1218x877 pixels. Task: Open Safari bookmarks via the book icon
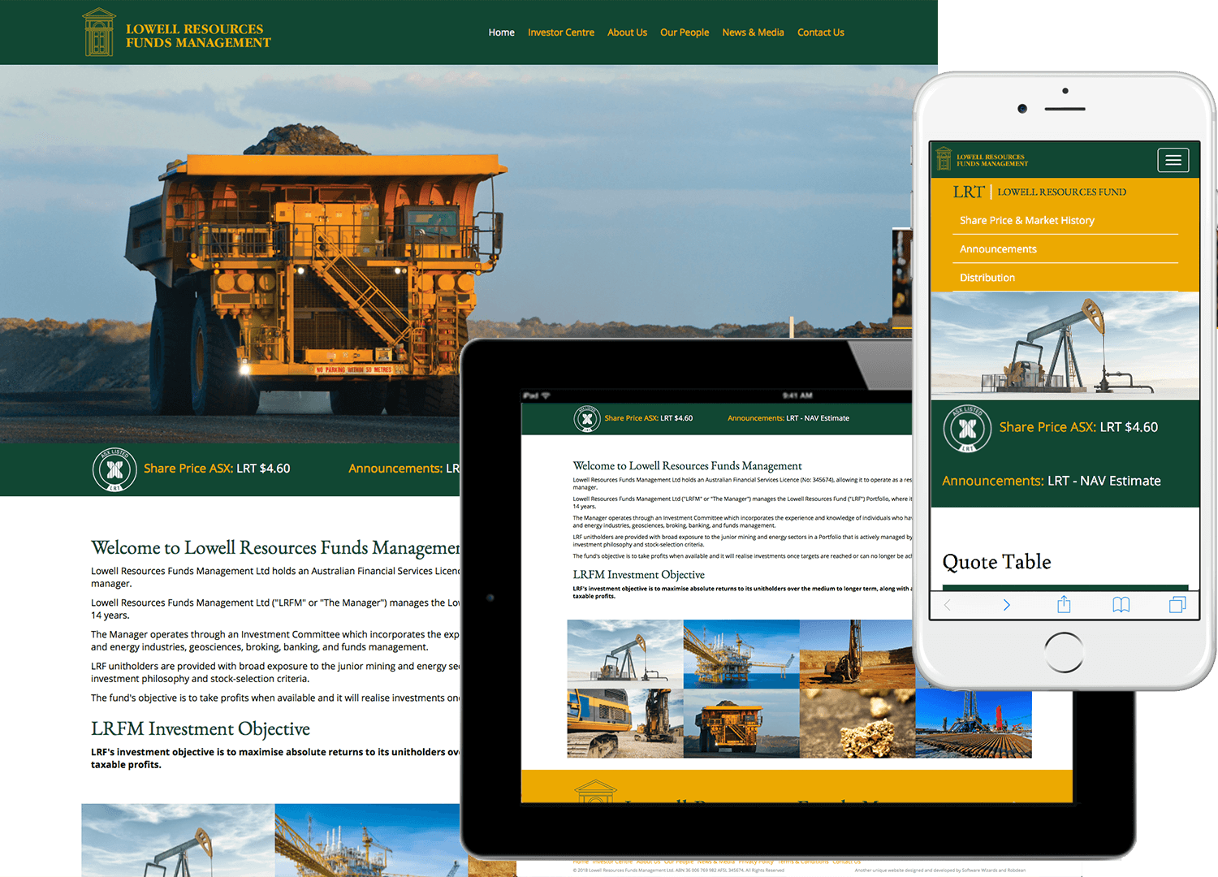(1121, 604)
